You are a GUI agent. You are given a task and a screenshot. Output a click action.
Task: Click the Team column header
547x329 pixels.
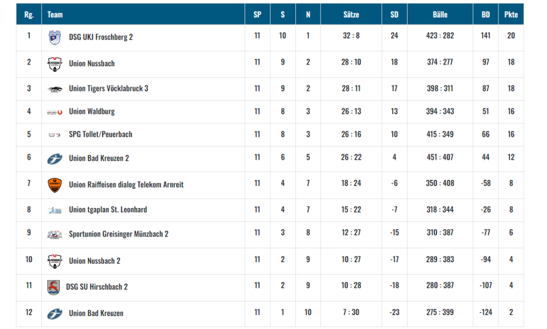[55, 14]
